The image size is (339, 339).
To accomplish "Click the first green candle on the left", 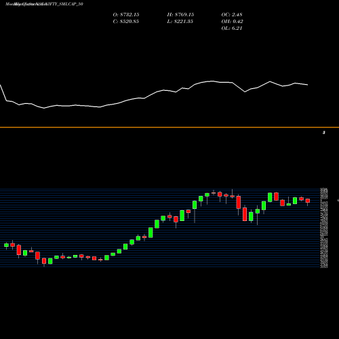I will pos(6,245).
